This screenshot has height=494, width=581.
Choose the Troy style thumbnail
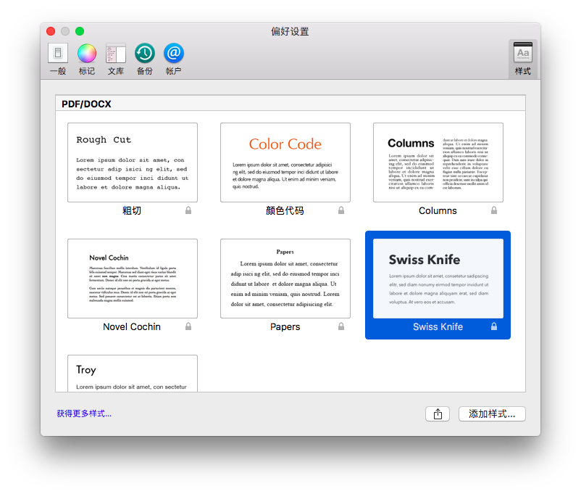pos(133,374)
